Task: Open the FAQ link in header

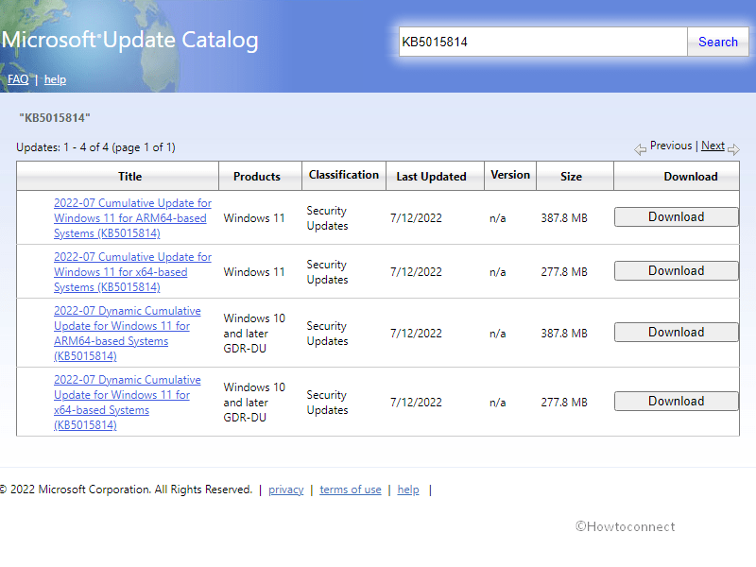Action: click(x=18, y=79)
